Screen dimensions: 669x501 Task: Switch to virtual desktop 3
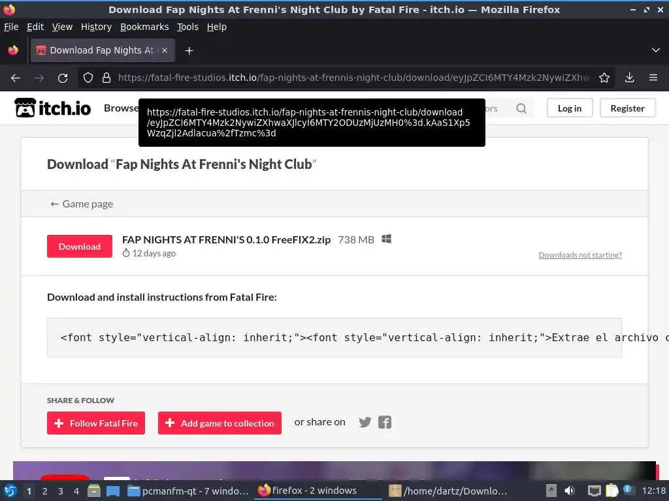click(x=61, y=491)
